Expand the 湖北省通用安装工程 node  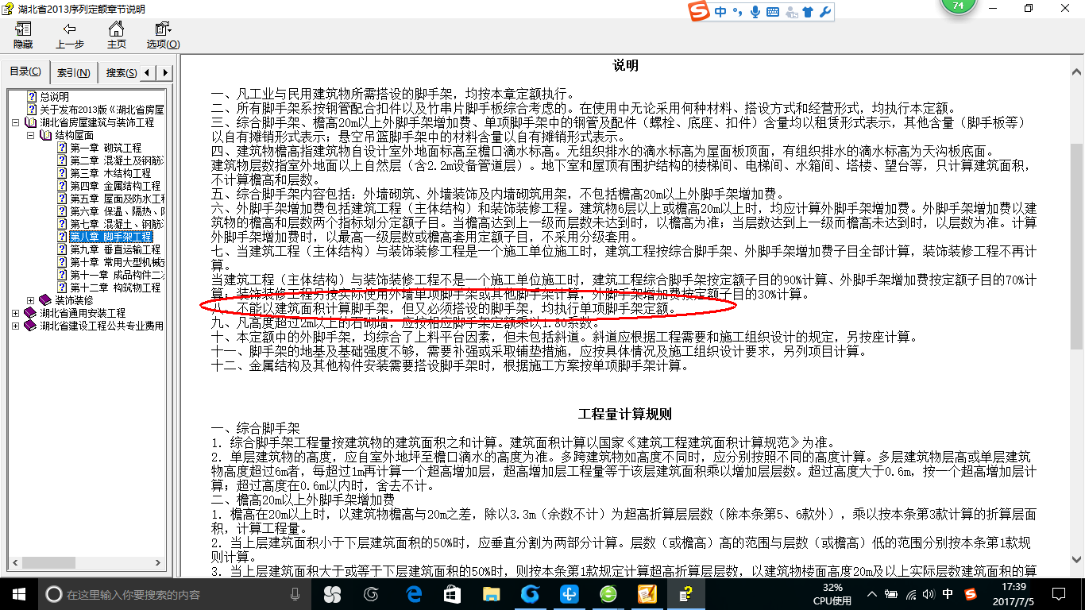pyautogui.click(x=17, y=313)
